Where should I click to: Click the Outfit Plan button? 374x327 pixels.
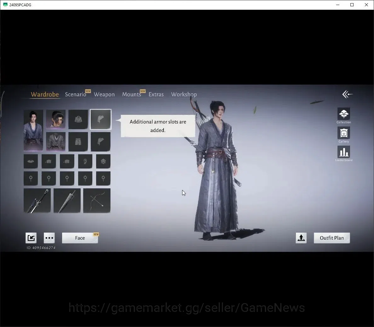click(332, 238)
